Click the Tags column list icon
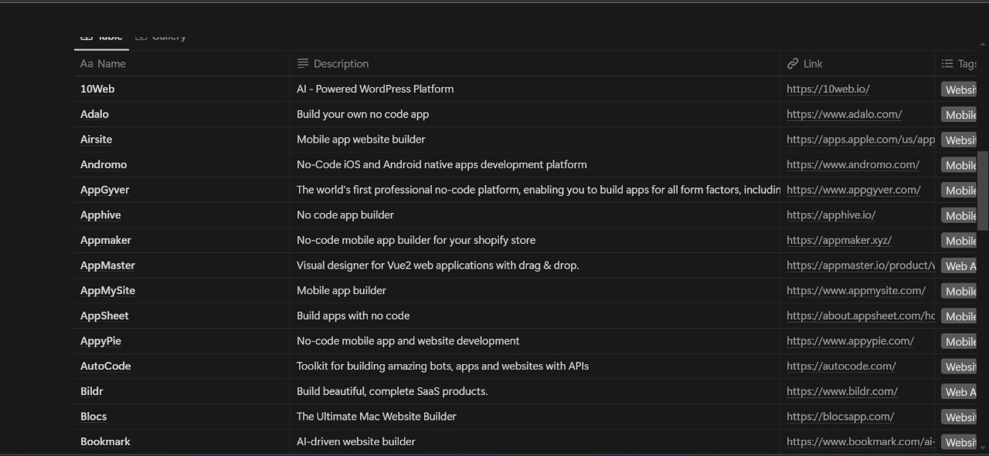This screenshot has width=989, height=456. pyautogui.click(x=947, y=64)
